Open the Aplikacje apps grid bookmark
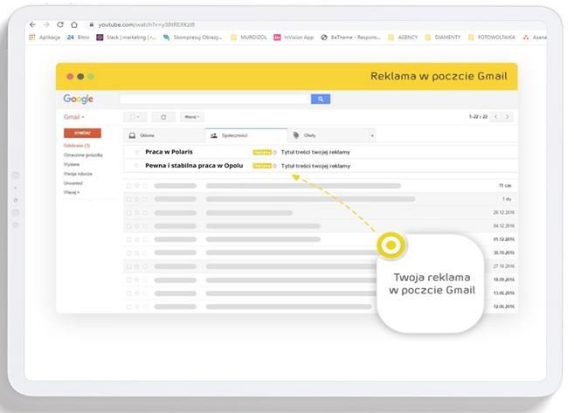574x413 pixels. coord(45,38)
